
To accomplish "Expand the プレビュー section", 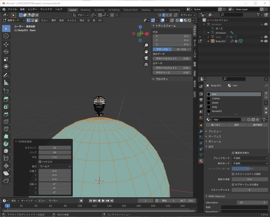I will coord(215,131).
